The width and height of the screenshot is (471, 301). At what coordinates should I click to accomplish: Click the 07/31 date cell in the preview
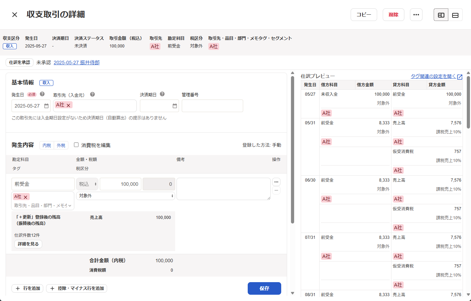[x=310, y=237]
